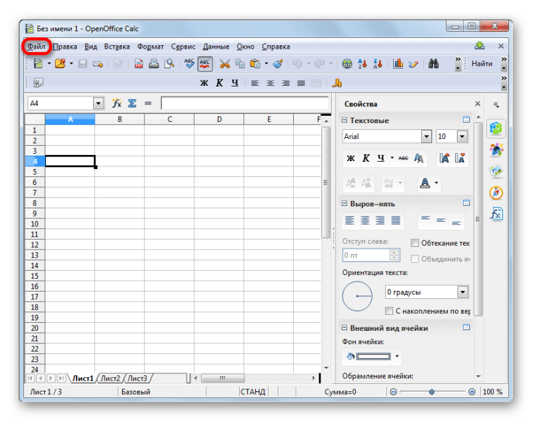
Task: Click the text orientation dial
Action: coord(357,296)
